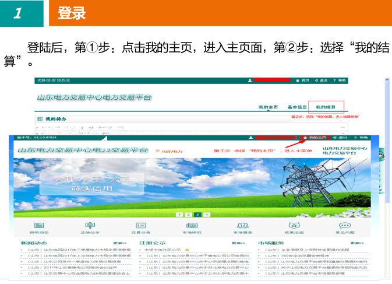392x284 pixels.
Task: Click 更多>> beside 新闻动态 heading
Action: click(x=120, y=243)
